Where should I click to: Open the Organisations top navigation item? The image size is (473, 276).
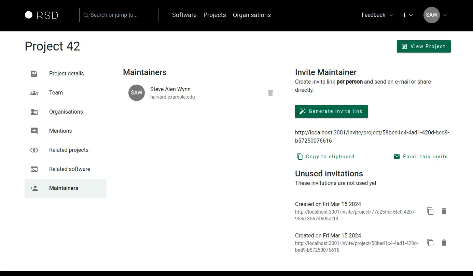click(x=252, y=15)
